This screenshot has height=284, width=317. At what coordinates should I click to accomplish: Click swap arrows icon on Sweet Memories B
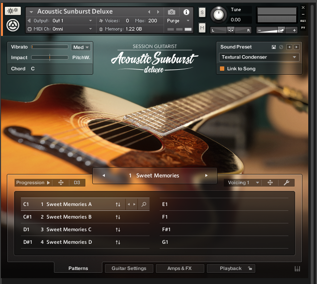coord(118,217)
